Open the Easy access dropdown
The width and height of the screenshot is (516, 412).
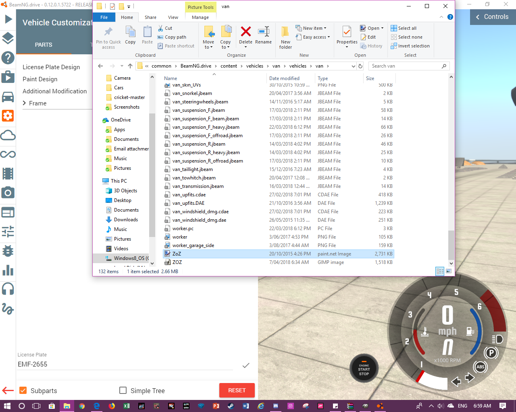(312, 37)
